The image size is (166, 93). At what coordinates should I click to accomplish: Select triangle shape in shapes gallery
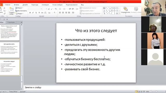coord(104,11)
